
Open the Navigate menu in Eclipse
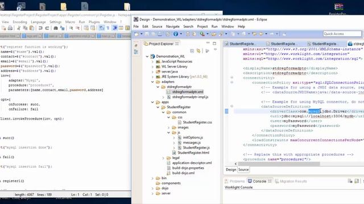click(173, 27)
